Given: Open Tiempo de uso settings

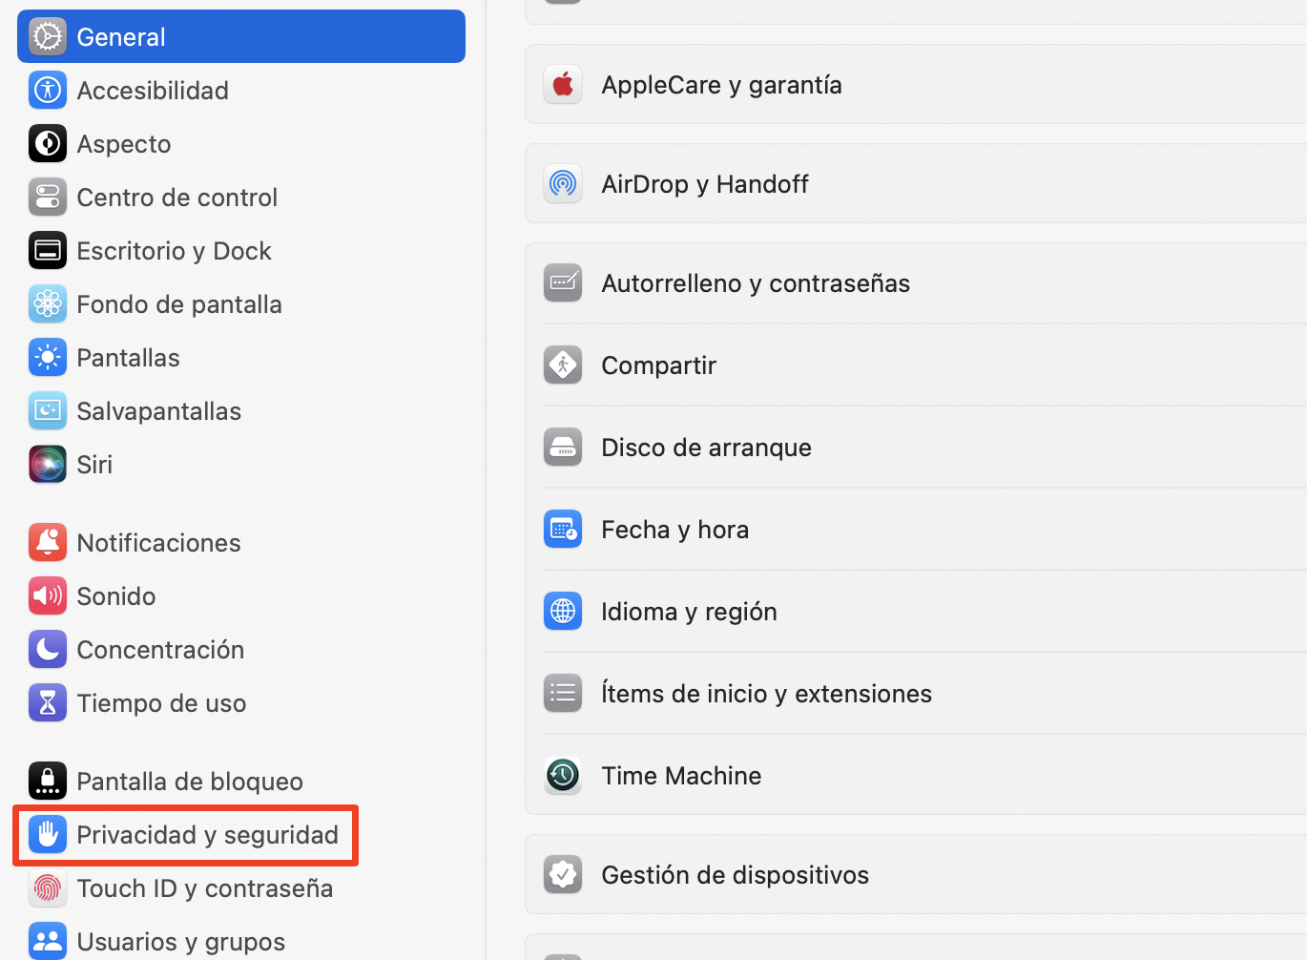Looking at the screenshot, I should pyautogui.click(x=48, y=702).
